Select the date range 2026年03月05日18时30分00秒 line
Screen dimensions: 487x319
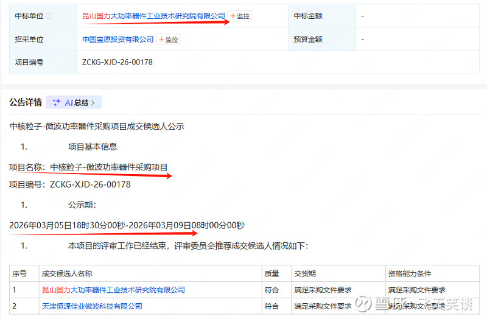[127, 225]
